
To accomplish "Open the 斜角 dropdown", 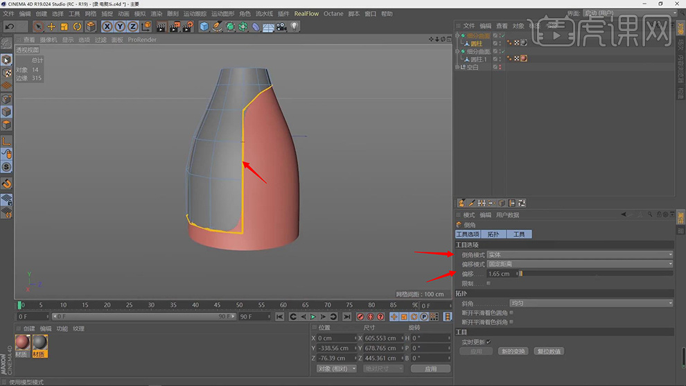I will pos(590,303).
